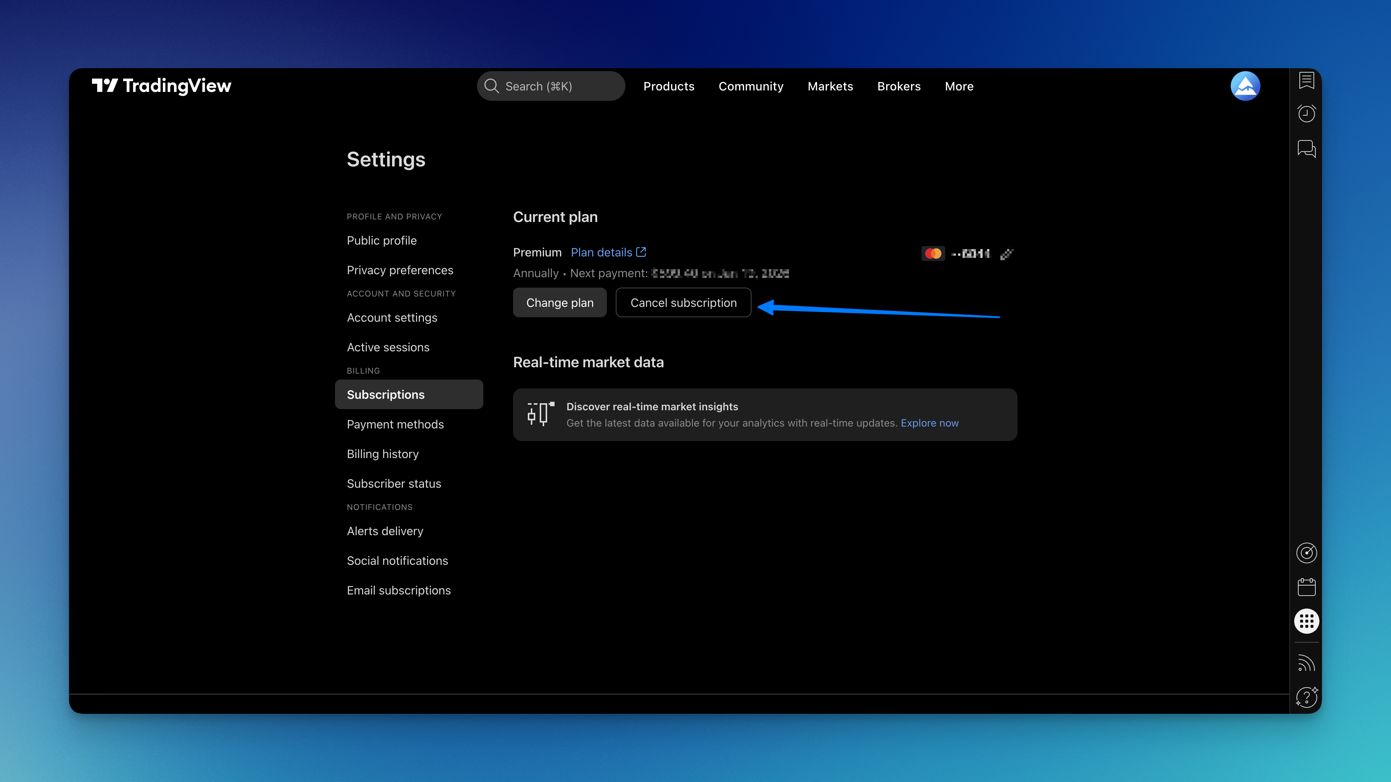The width and height of the screenshot is (1391, 782).
Task: Open the chats sidebar icon
Action: pos(1306,148)
